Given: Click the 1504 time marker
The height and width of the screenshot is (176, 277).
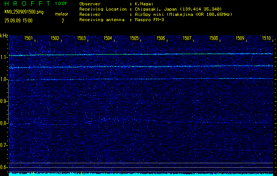Looking at the screenshot, I should click(108, 38).
